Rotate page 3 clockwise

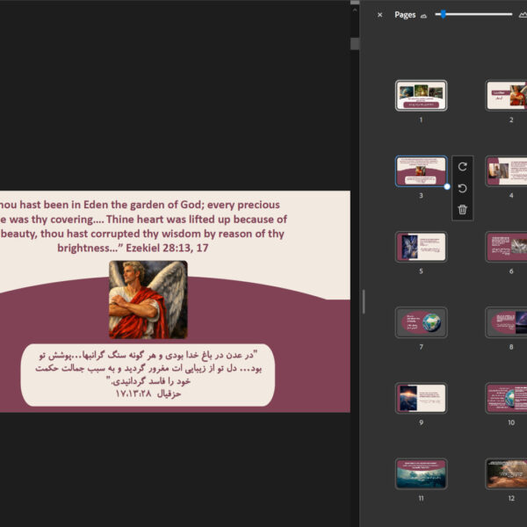pyautogui.click(x=463, y=167)
